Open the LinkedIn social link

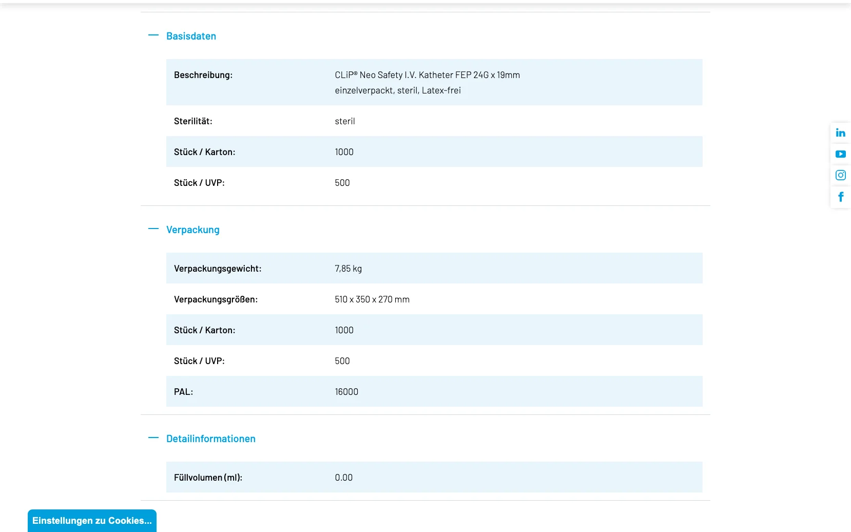click(840, 132)
